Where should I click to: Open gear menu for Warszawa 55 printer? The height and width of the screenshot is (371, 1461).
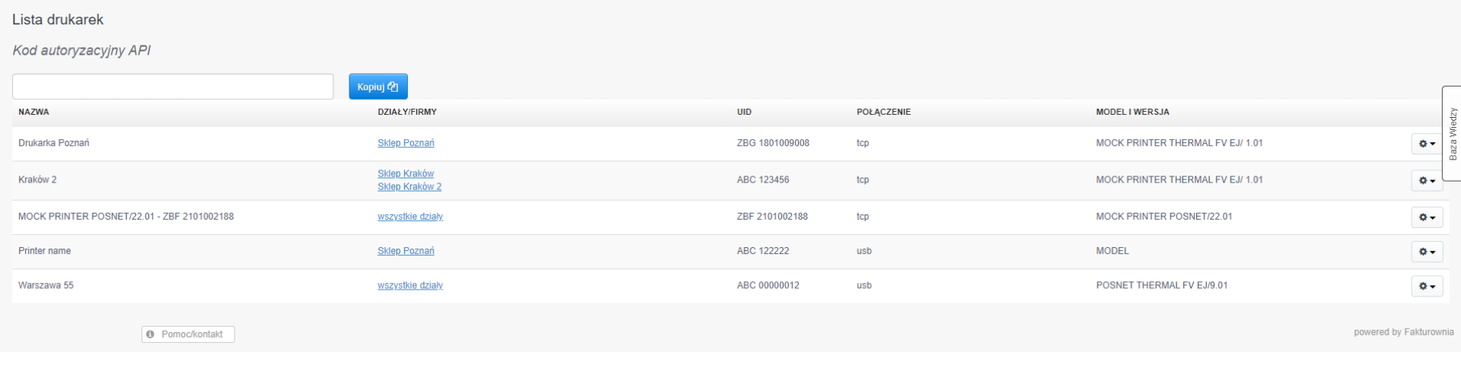1426,287
